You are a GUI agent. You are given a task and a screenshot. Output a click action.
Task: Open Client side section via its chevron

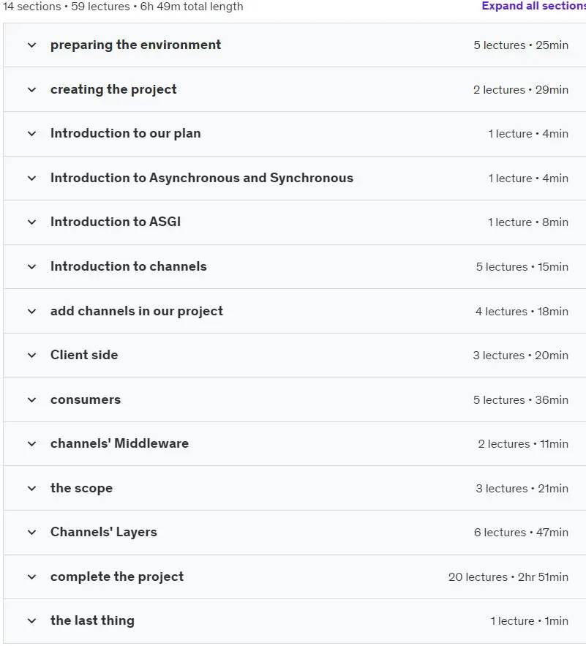tap(31, 356)
